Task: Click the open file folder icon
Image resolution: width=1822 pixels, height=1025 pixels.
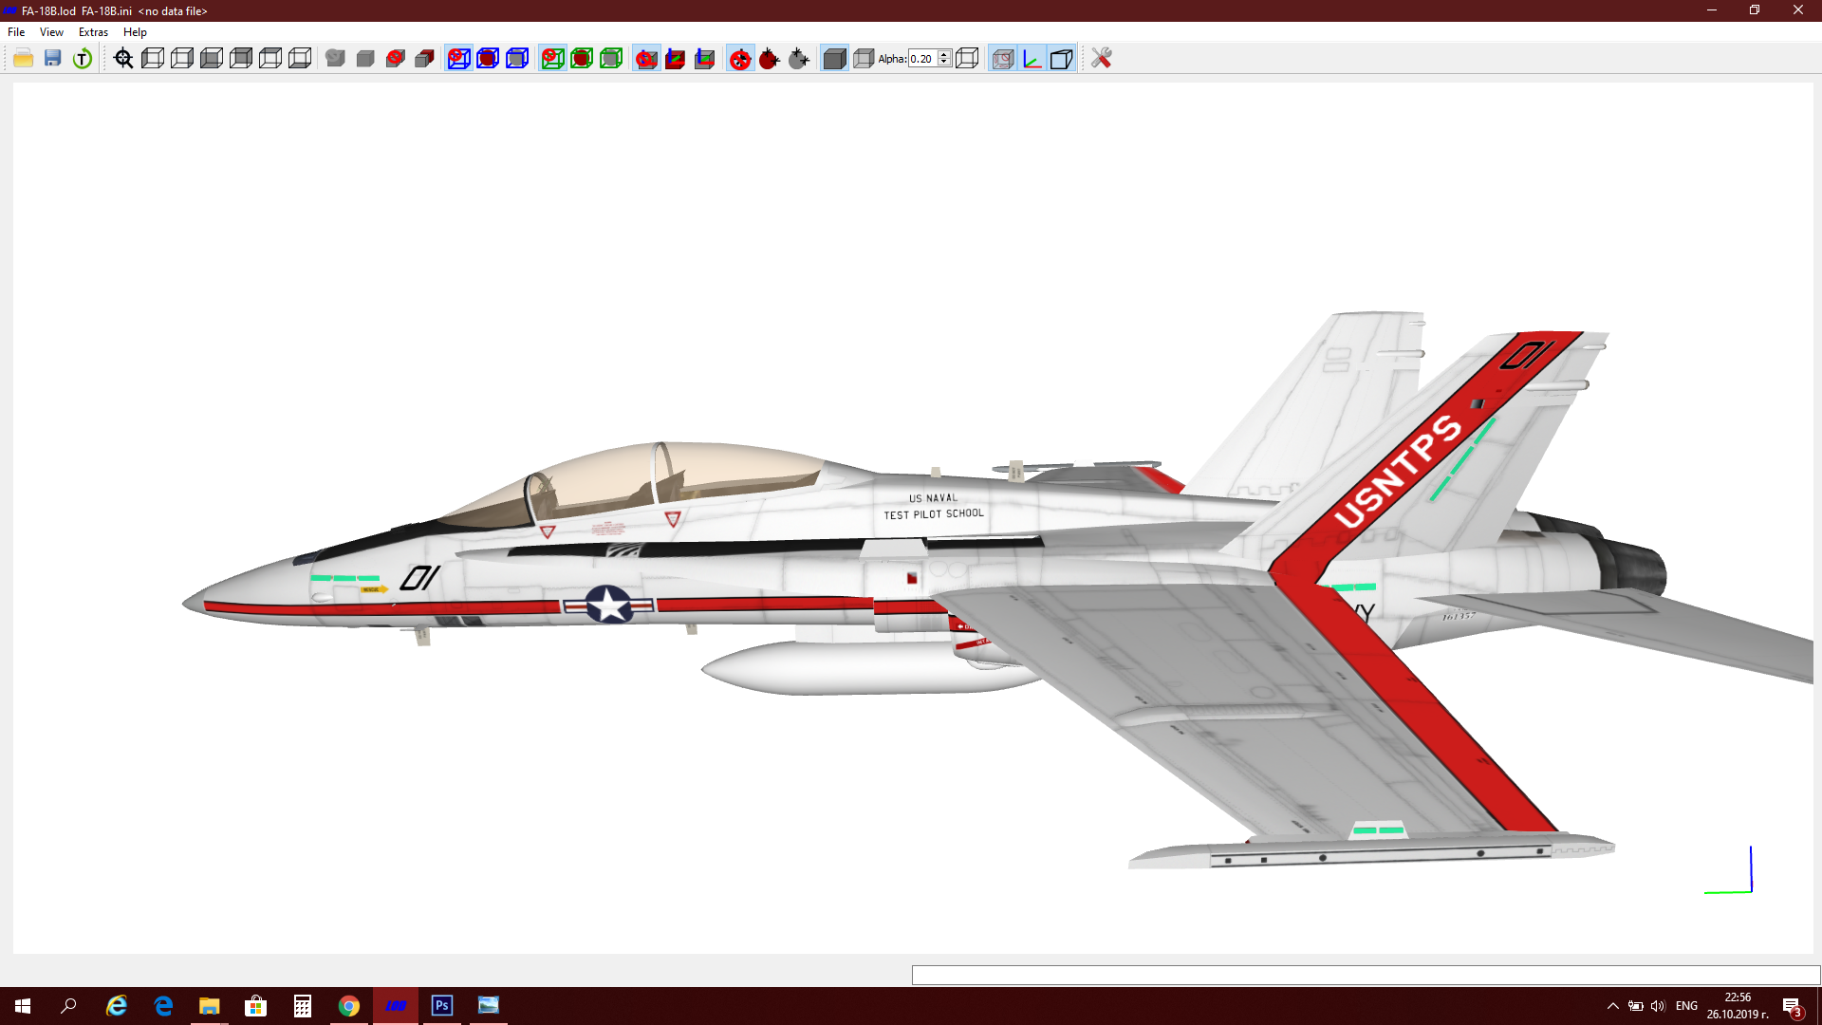Action: coord(24,59)
